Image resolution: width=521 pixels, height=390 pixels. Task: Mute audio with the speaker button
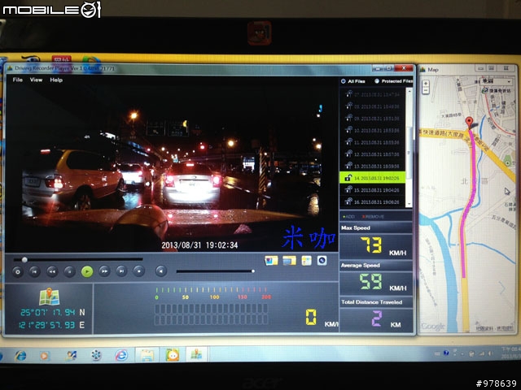(x=161, y=271)
